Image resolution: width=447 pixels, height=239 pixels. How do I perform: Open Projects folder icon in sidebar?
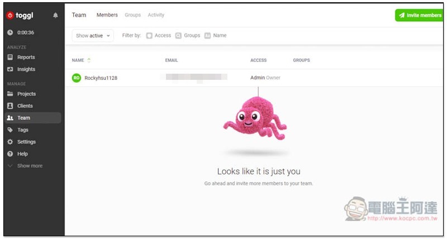[10, 94]
